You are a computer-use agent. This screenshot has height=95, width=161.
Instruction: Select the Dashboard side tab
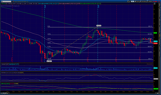(x=160, y=42)
